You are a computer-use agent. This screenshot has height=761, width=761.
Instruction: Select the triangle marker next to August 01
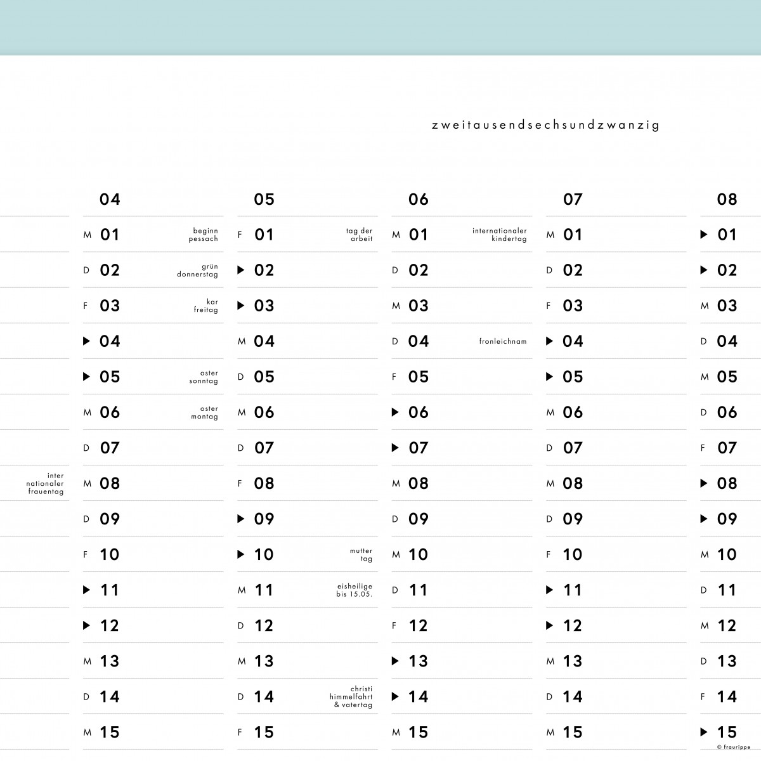pos(704,235)
